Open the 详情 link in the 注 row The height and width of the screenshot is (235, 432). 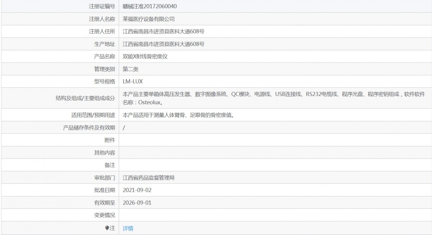[x=128, y=228]
